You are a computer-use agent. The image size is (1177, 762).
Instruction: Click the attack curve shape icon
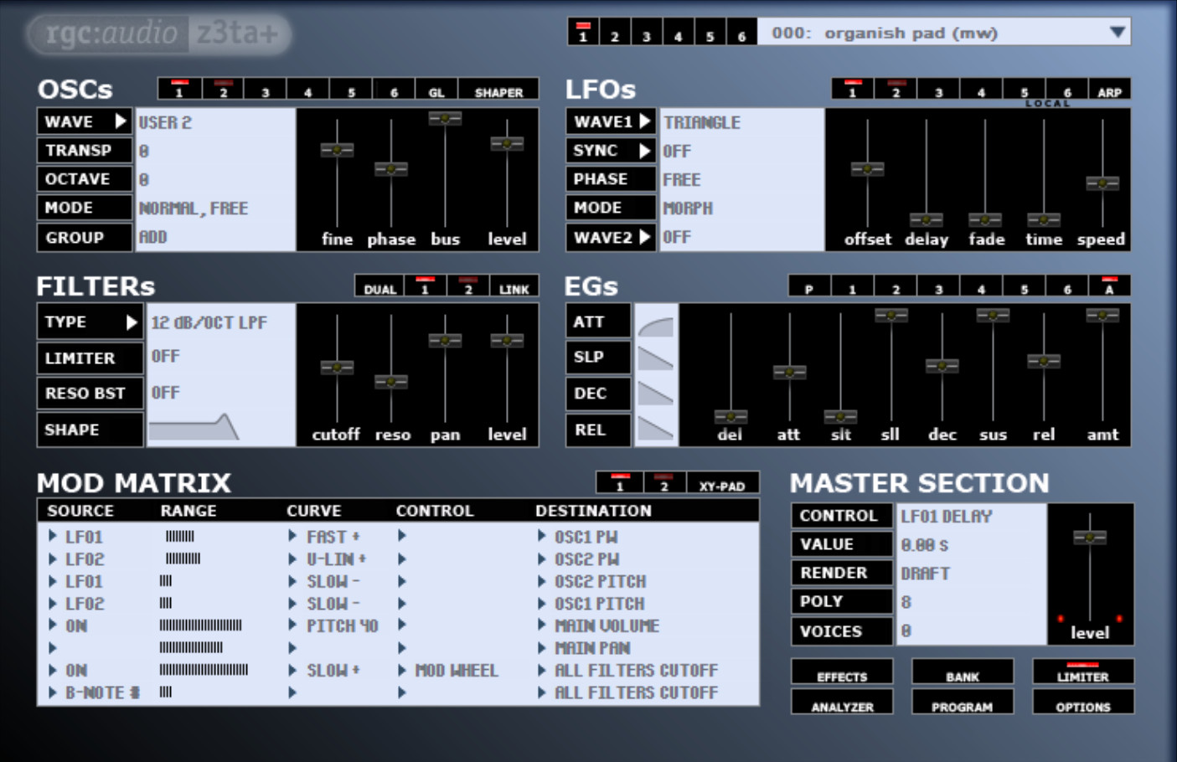(655, 326)
